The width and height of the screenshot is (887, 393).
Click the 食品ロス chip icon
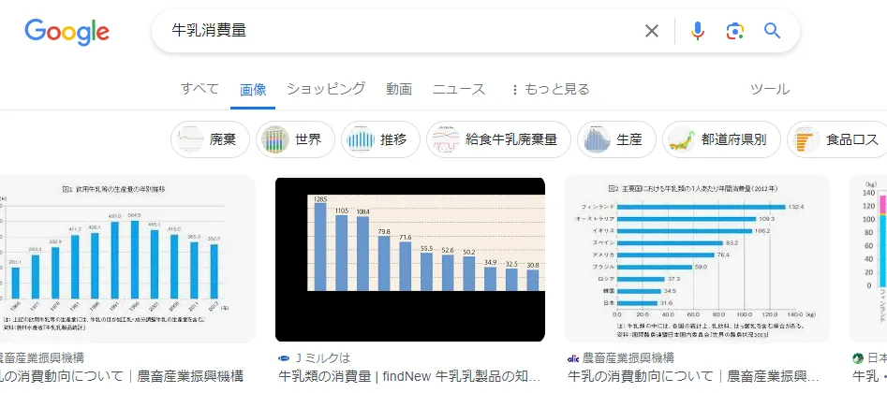coord(806,140)
